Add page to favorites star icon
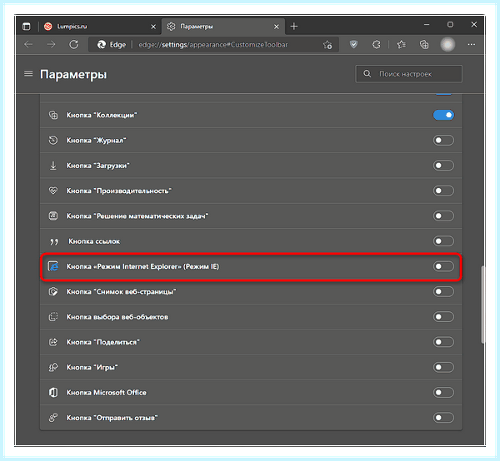The height and width of the screenshot is (461, 500). click(x=327, y=45)
